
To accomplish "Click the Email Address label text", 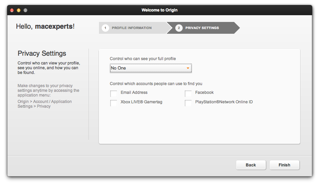I will [134, 92].
